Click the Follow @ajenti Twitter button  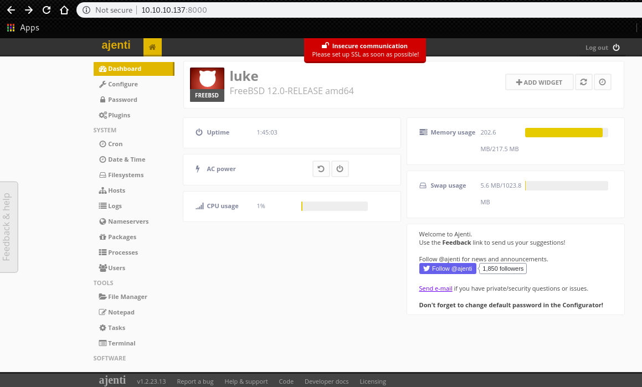(448, 269)
